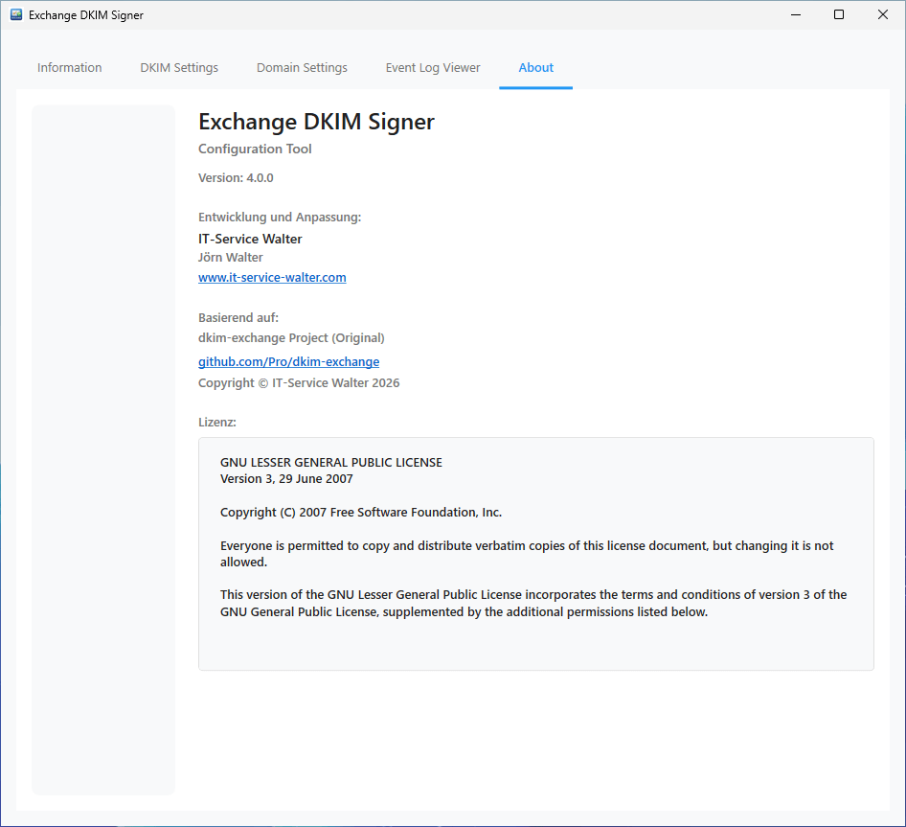906x827 pixels.
Task: Click the empty left sidebar panel
Action: coord(103,448)
